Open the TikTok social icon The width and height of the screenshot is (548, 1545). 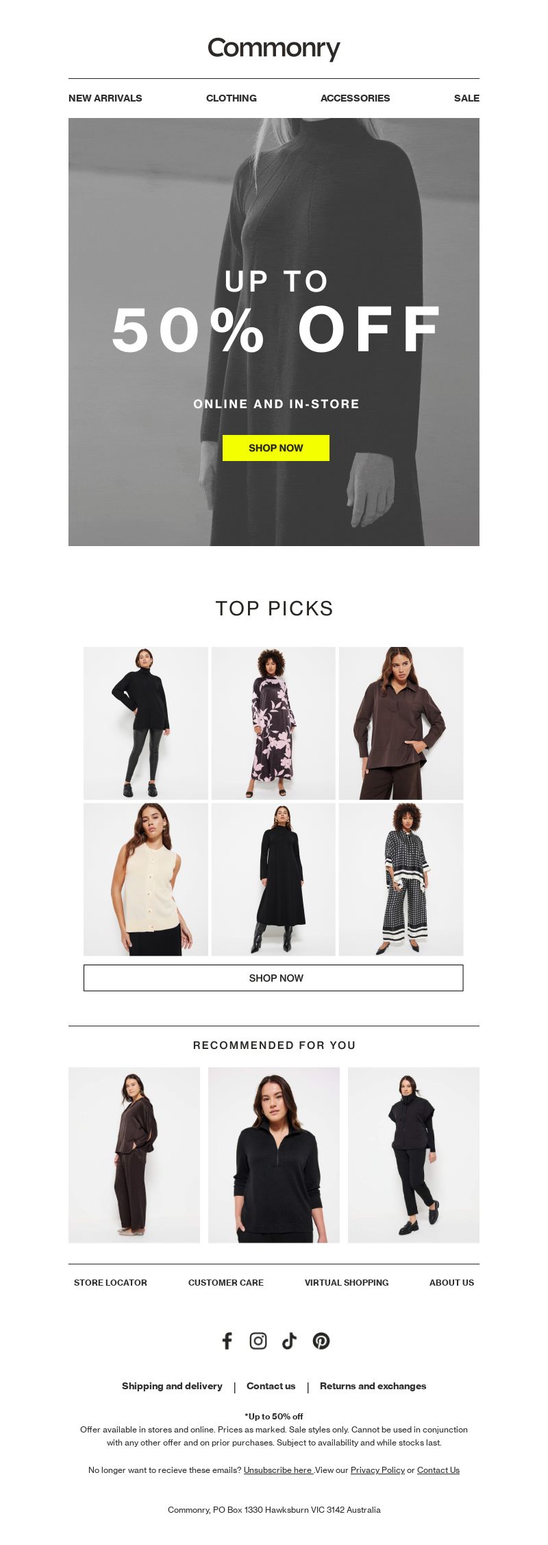290,1341
